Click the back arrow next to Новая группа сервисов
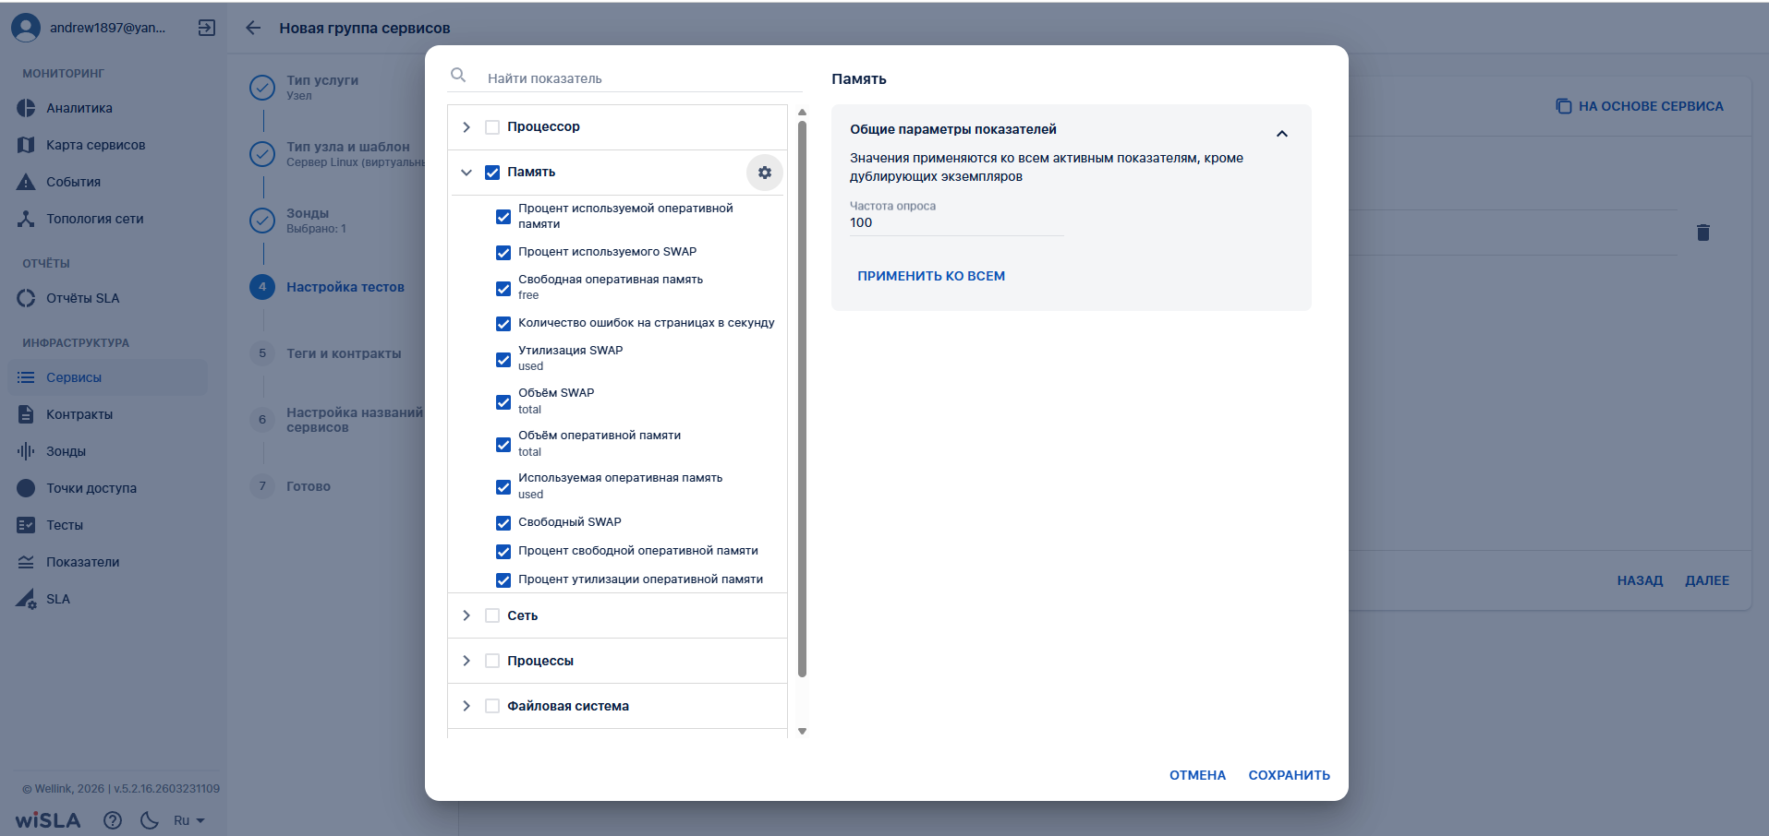This screenshot has width=1769, height=836. coord(253,28)
